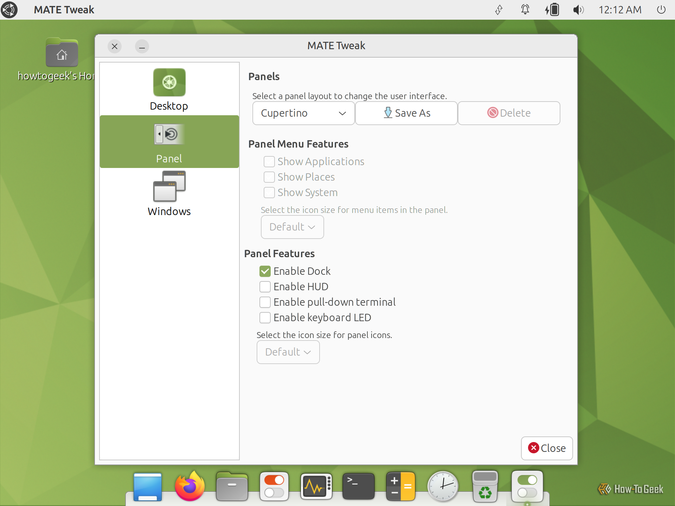This screenshot has width=675, height=506.
Task: Switch to the Desktop section
Action: tap(169, 89)
